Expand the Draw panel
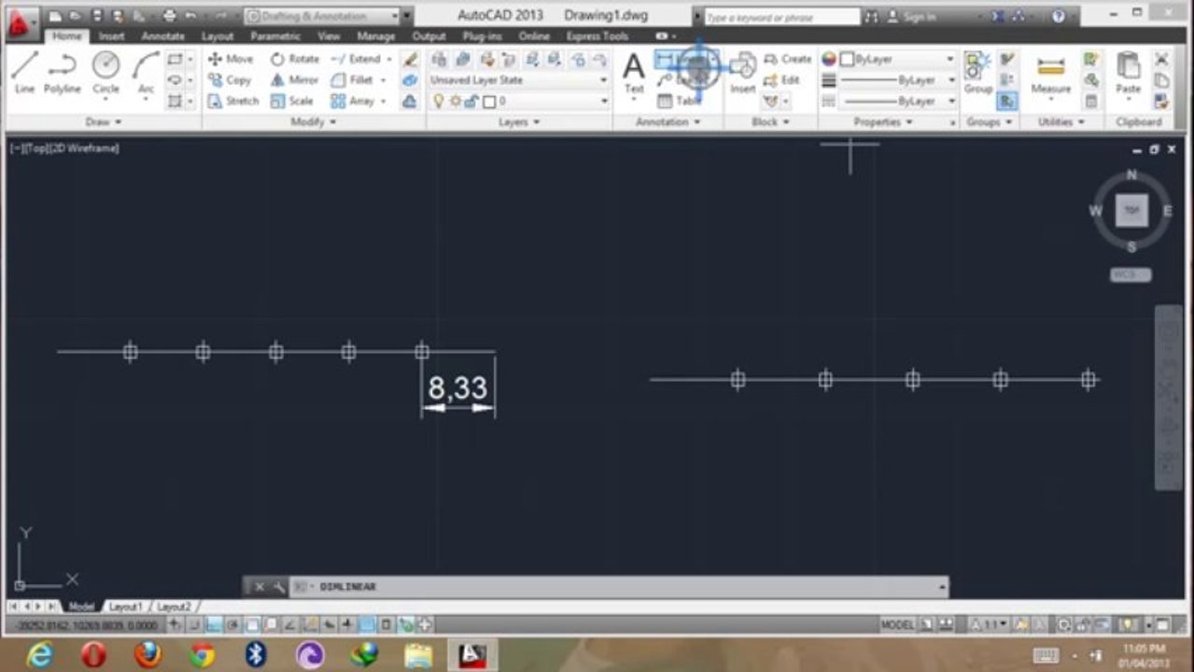The width and height of the screenshot is (1194, 672). (x=103, y=122)
